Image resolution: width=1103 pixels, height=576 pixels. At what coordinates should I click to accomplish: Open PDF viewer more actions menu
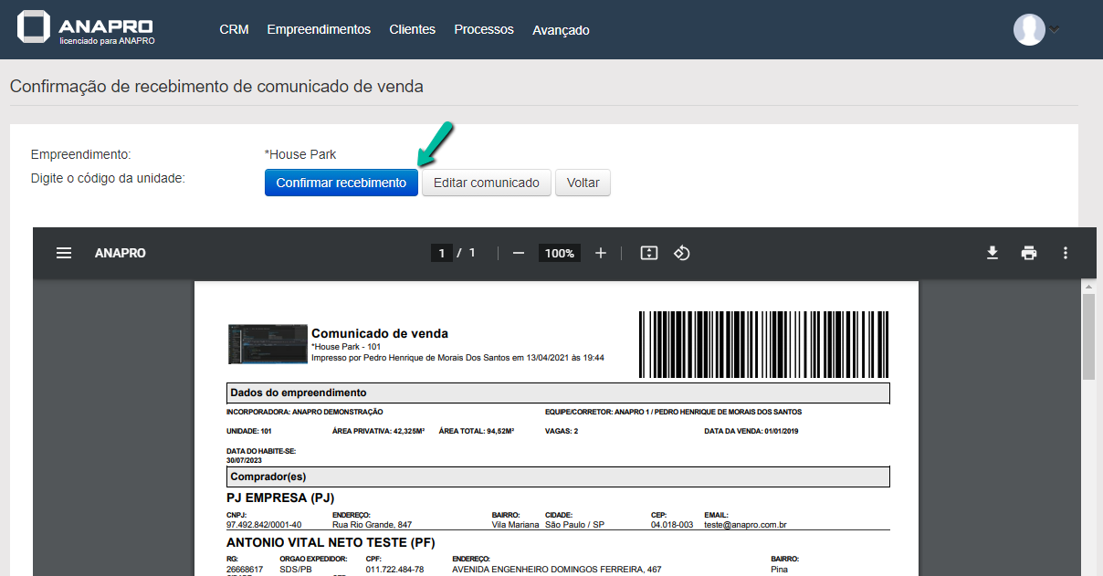pyautogui.click(x=1065, y=253)
